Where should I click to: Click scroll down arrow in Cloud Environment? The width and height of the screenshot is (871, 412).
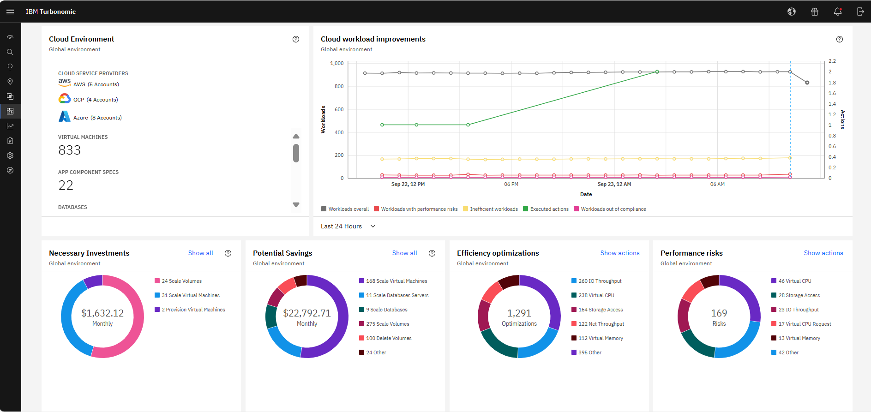pos(296,205)
